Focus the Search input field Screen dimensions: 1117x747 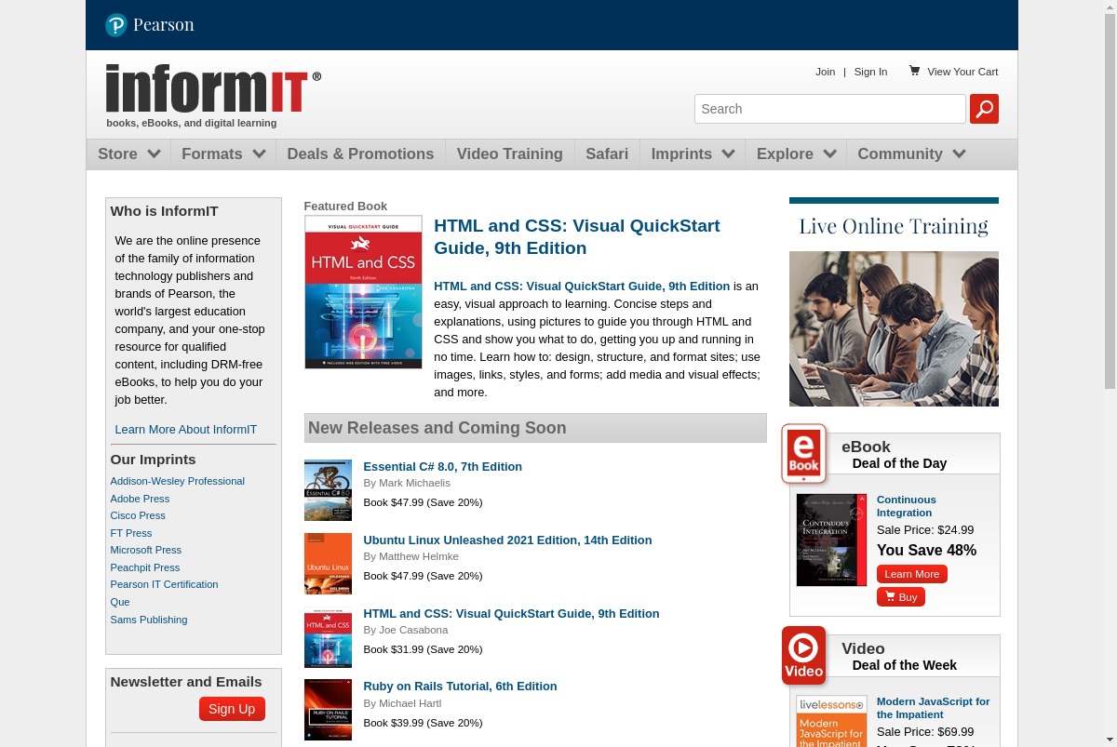click(830, 109)
